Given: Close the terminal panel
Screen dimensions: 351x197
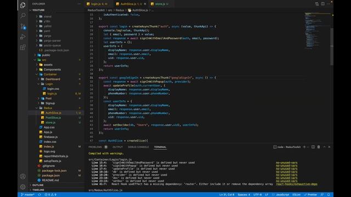Looking at the screenshot, I should (329, 147).
